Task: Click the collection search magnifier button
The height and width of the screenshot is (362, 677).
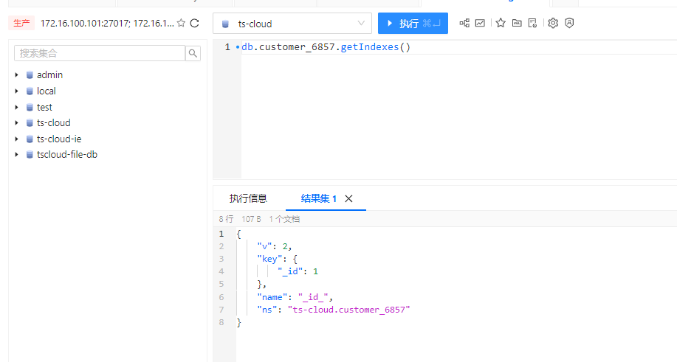Action: pyautogui.click(x=193, y=53)
